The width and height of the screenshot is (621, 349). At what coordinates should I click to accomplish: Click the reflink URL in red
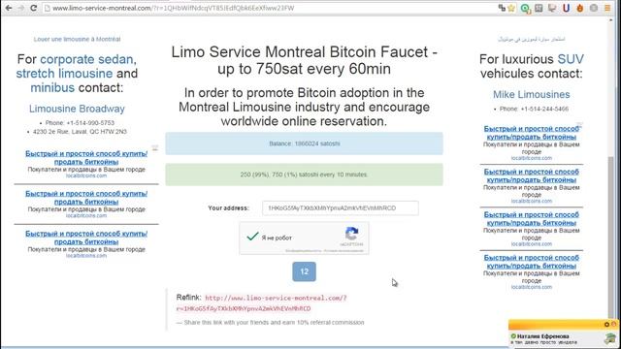pos(261,303)
